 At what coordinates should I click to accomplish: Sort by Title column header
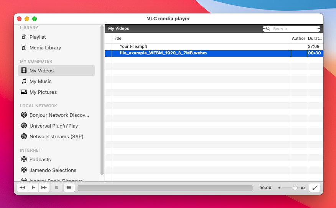tap(201, 38)
